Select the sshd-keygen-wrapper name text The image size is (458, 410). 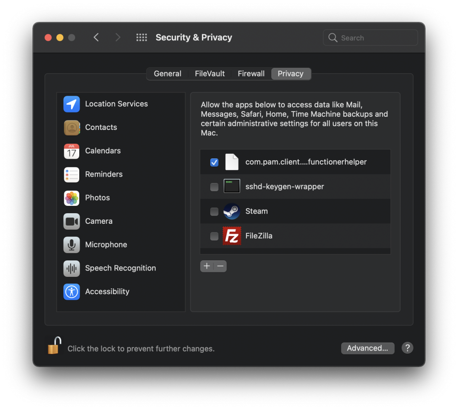[x=284, y=187]
